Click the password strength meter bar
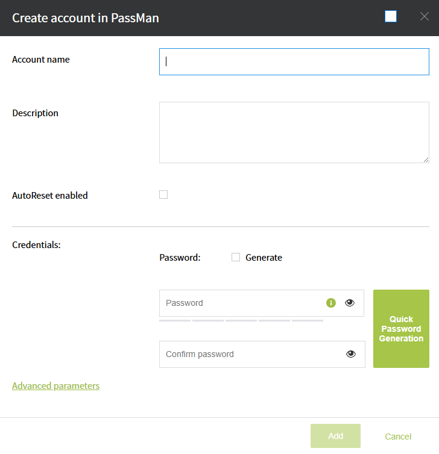 241,321
